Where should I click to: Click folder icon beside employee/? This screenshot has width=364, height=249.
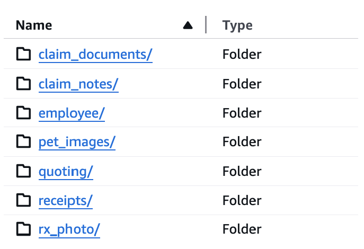(x=23, y=113)
